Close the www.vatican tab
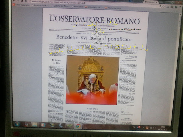This screenshot has width=183, height=137. [x=157, y=2]
